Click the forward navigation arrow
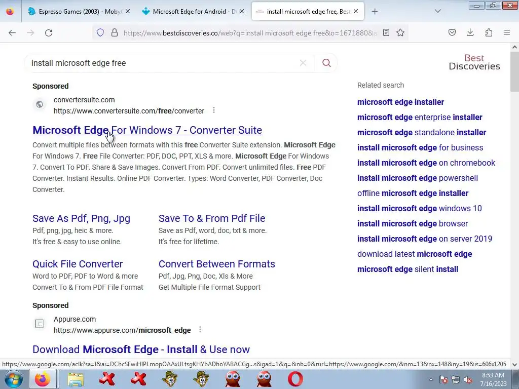 coord(30,33)
